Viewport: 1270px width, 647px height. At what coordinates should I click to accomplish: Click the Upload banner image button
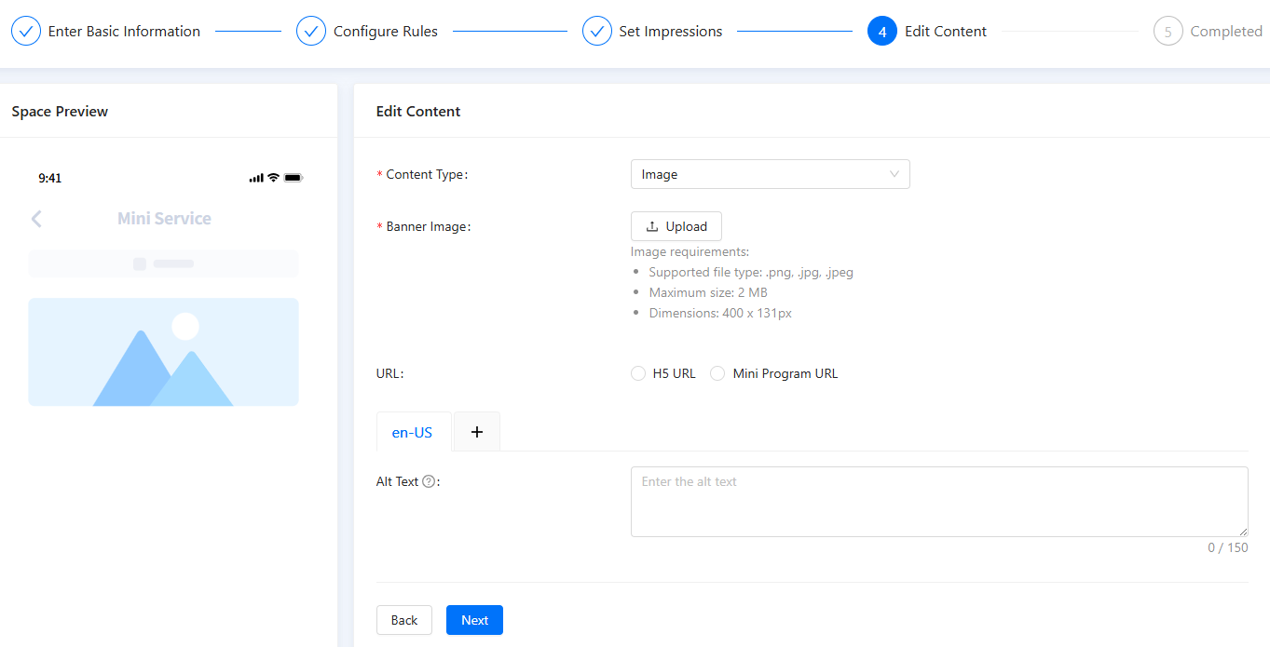[x=676, y=226]
